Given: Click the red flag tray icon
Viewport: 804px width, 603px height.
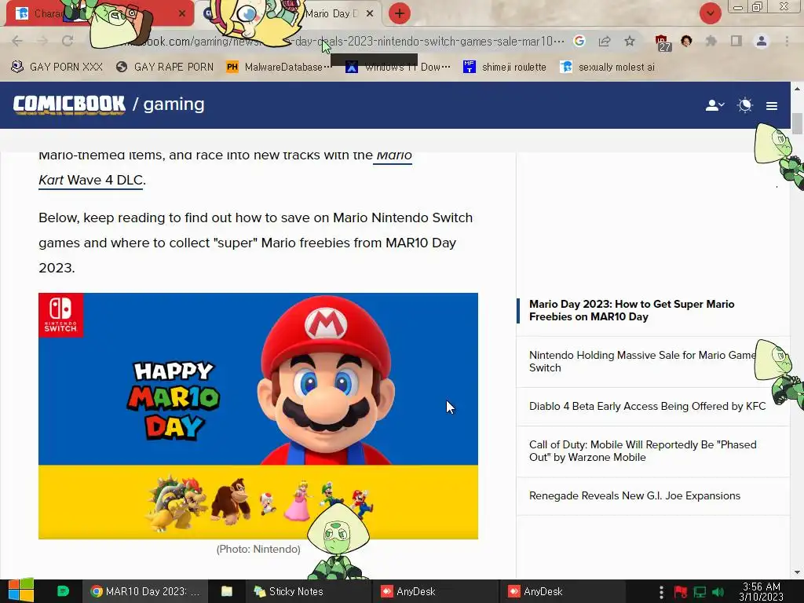Looking at the screenshot, I should [x=681, y=592].
